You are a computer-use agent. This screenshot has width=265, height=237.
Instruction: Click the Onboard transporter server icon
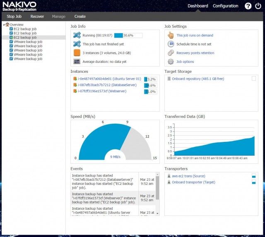point(169,182)
